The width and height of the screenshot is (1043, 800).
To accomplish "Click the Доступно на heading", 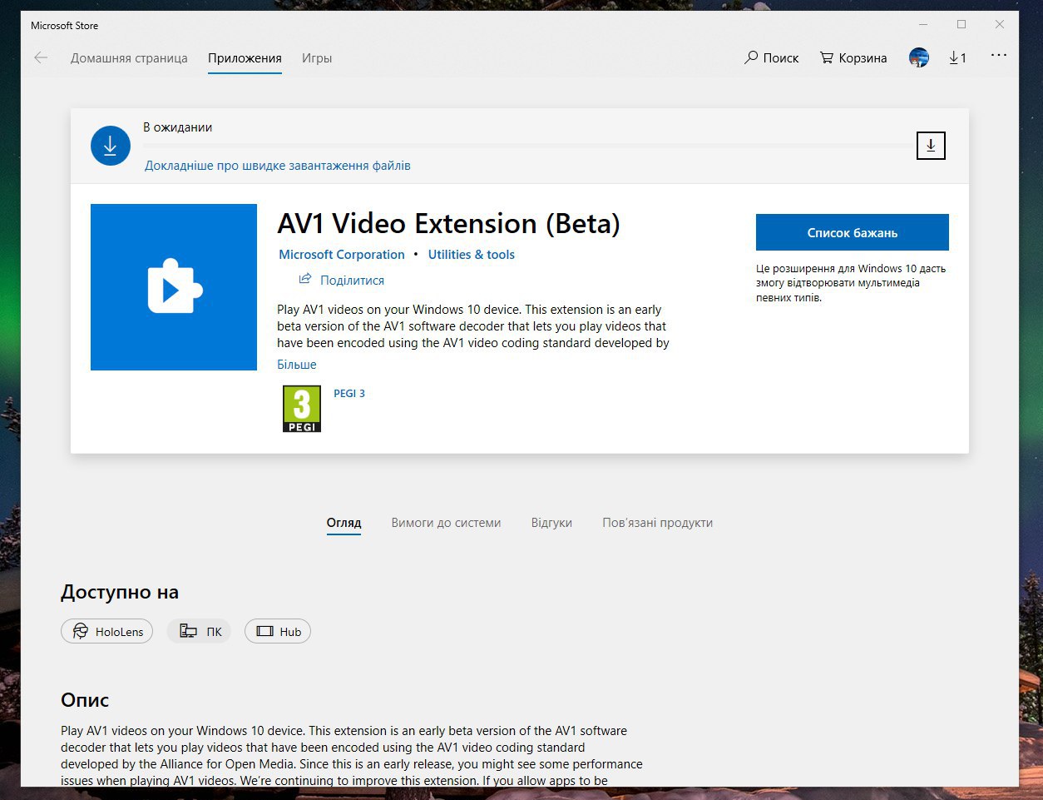I will [120, 593].
